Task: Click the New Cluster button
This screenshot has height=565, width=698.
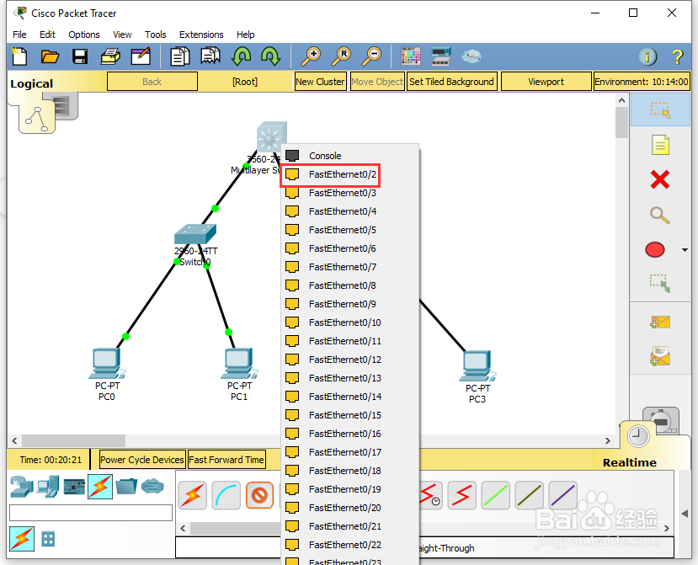Action: [x=320, y=82]
